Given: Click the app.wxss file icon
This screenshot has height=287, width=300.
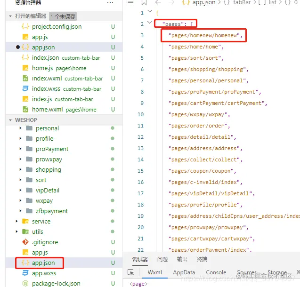Looking at the screenshot, I should coord(25,273).
